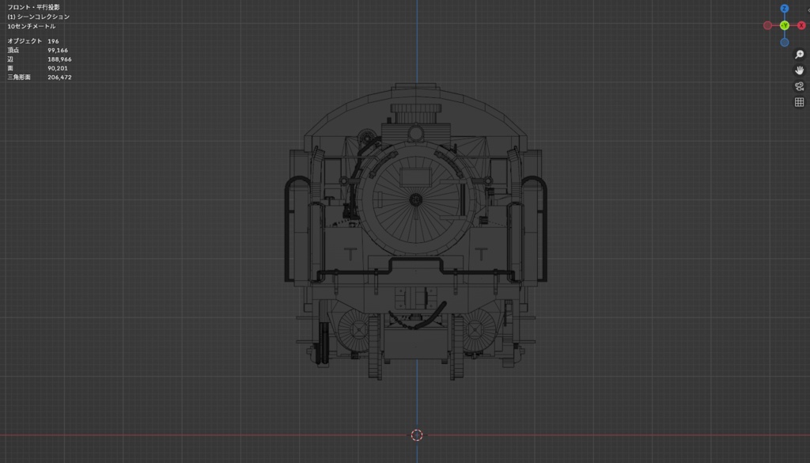810x463 pixels.
Task: Click the 3D cursor at the origin
Action: 417,435
